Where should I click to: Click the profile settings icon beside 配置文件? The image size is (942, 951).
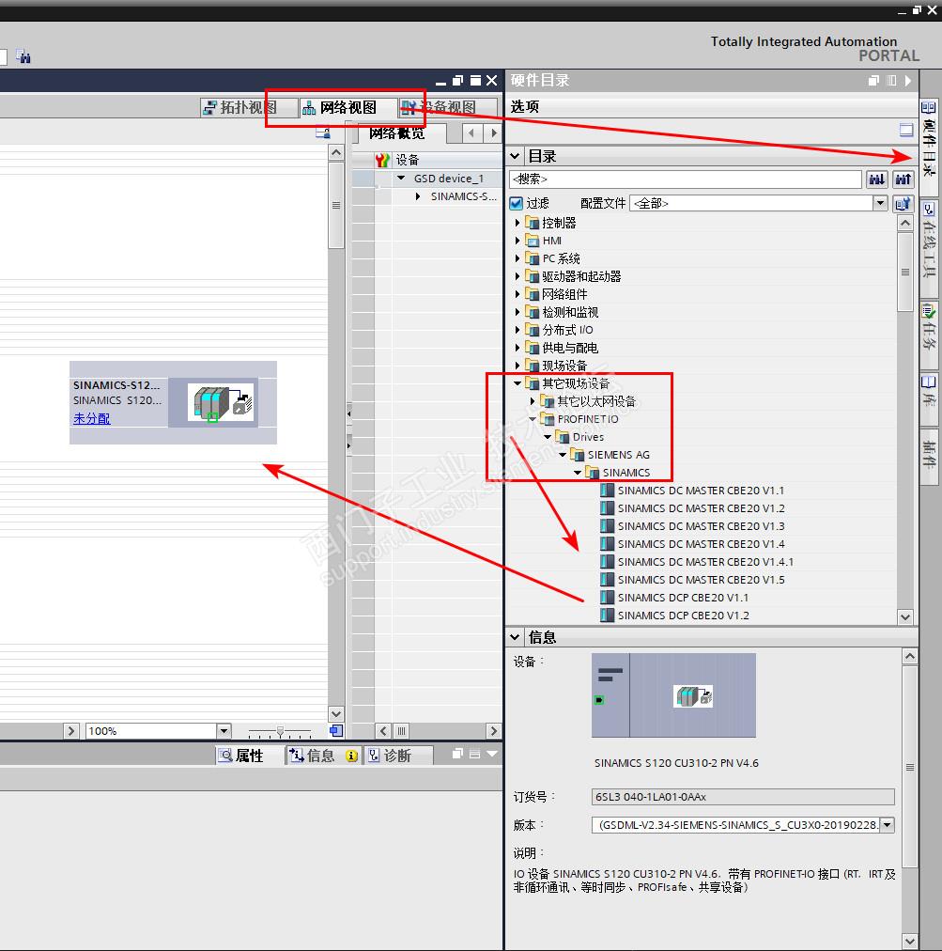point(903,203)
